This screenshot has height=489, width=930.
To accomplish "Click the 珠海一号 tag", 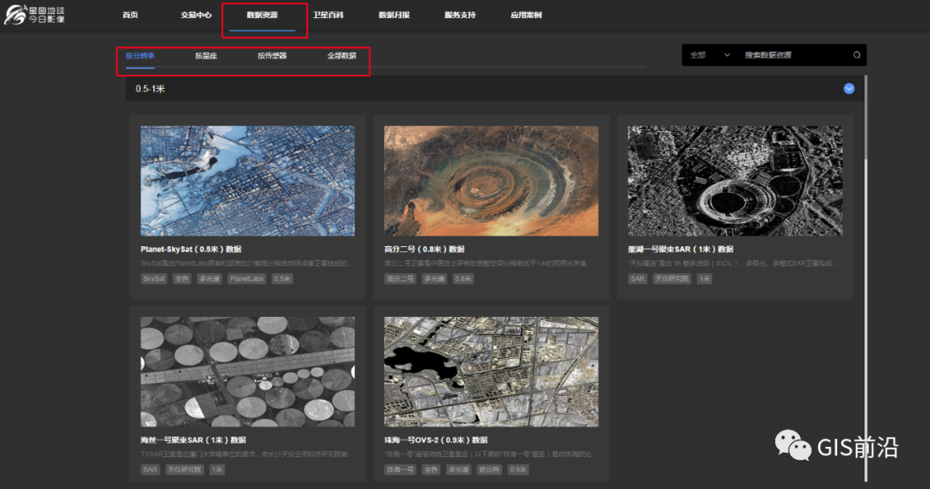I will (x=400, y=469).
